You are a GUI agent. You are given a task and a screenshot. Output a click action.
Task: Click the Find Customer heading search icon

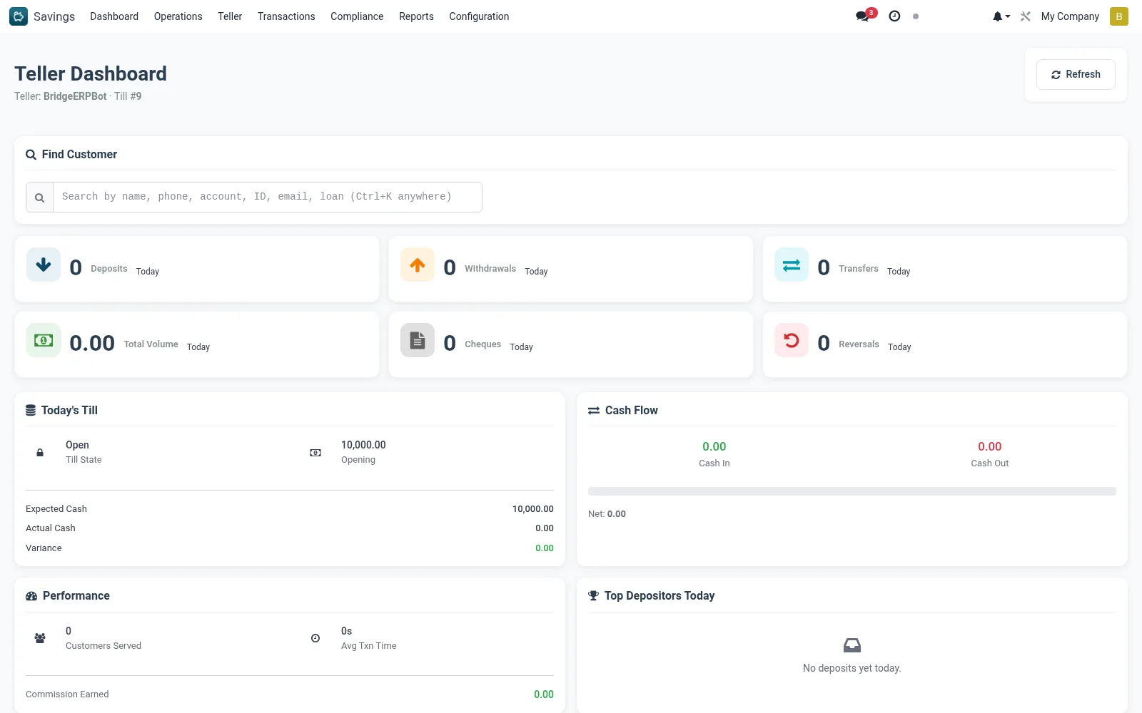31,155
